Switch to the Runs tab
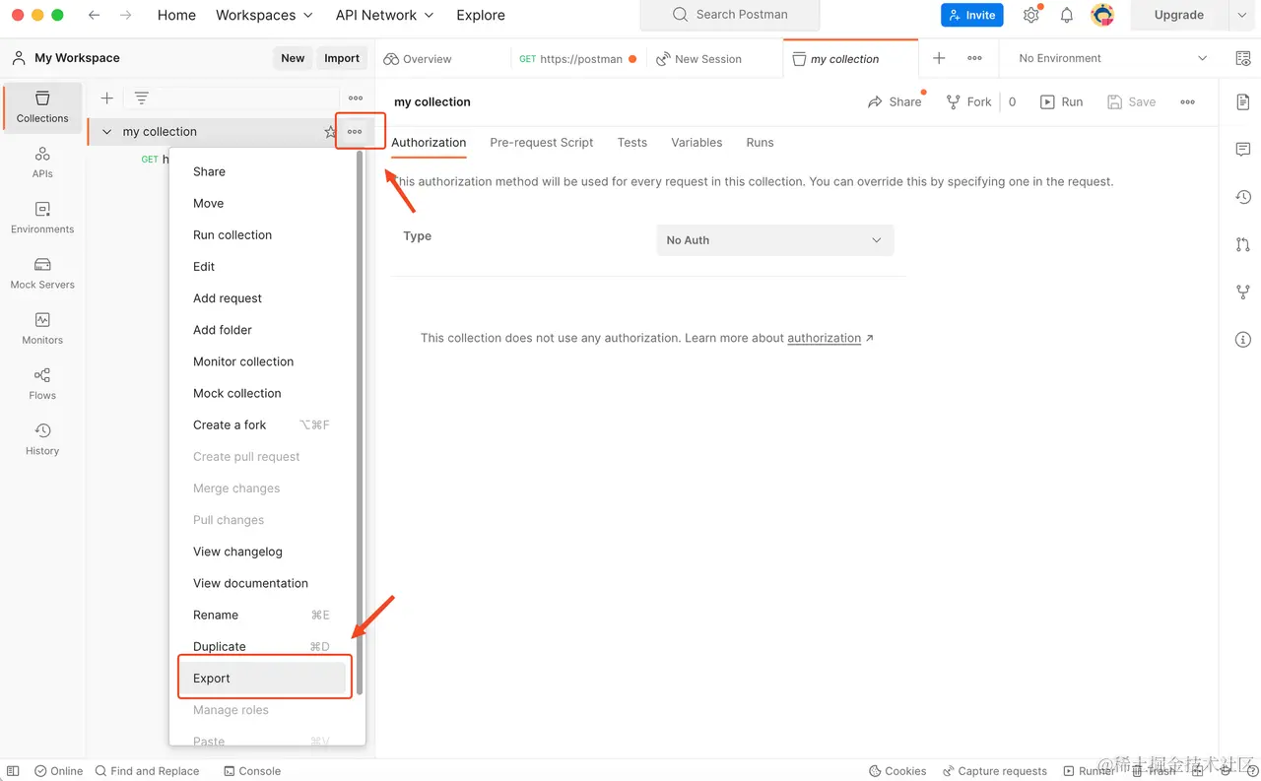The width and height of the screenshot is (1261, 781). 760,143
